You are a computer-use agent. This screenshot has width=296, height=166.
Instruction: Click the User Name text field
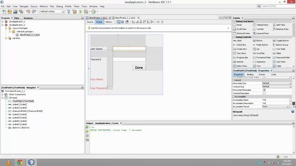pos(129,49)
